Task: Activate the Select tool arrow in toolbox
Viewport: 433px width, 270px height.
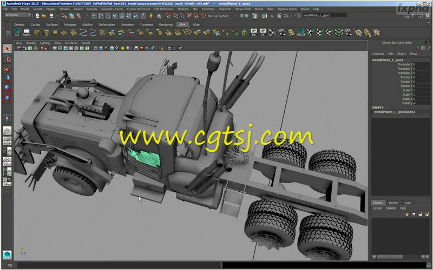Action: pos(7,49)
